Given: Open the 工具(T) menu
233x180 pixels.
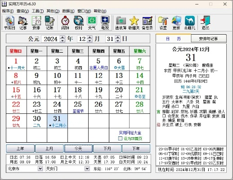Looking at the screenshot, I should 38,11.
